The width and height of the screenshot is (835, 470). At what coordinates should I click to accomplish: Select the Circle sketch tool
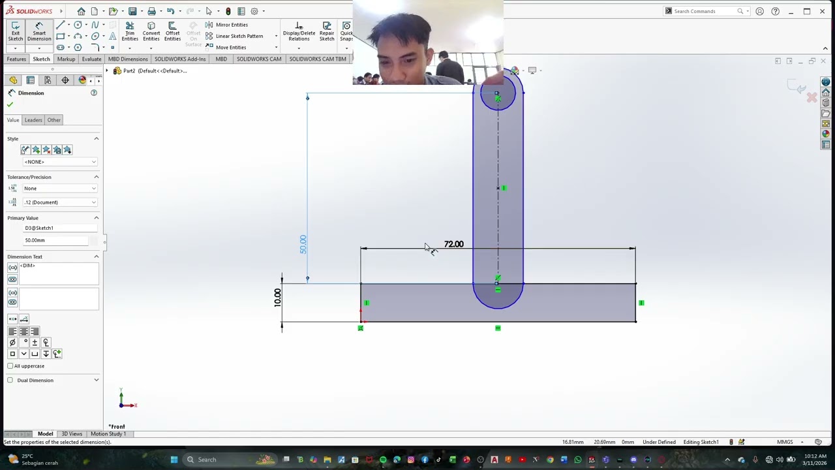pyautogui.click(x=78, y=25)
